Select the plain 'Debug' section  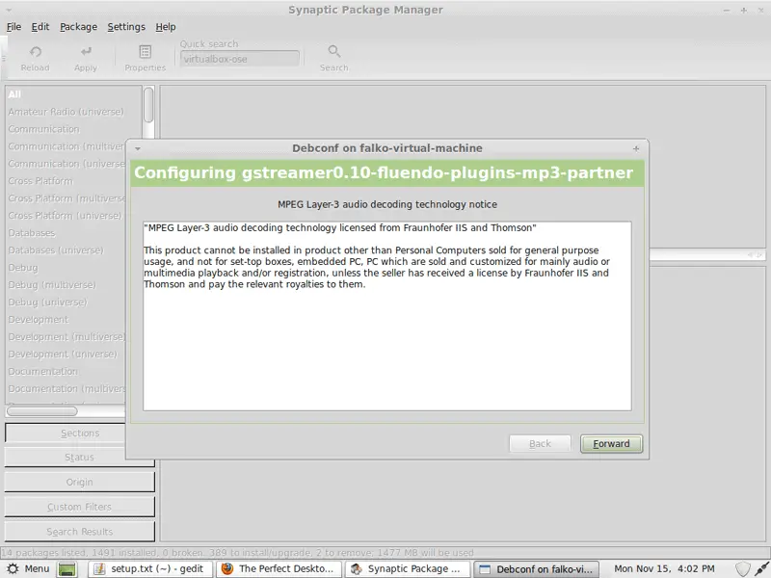66,268
